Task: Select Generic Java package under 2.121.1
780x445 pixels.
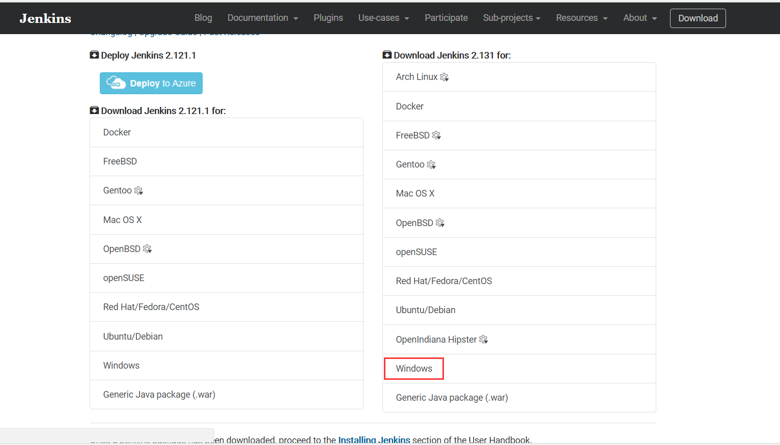Action: click(159, 395)
